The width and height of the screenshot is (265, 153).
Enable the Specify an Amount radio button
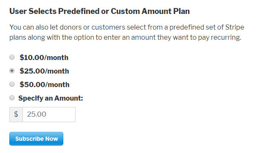(12, 98)
